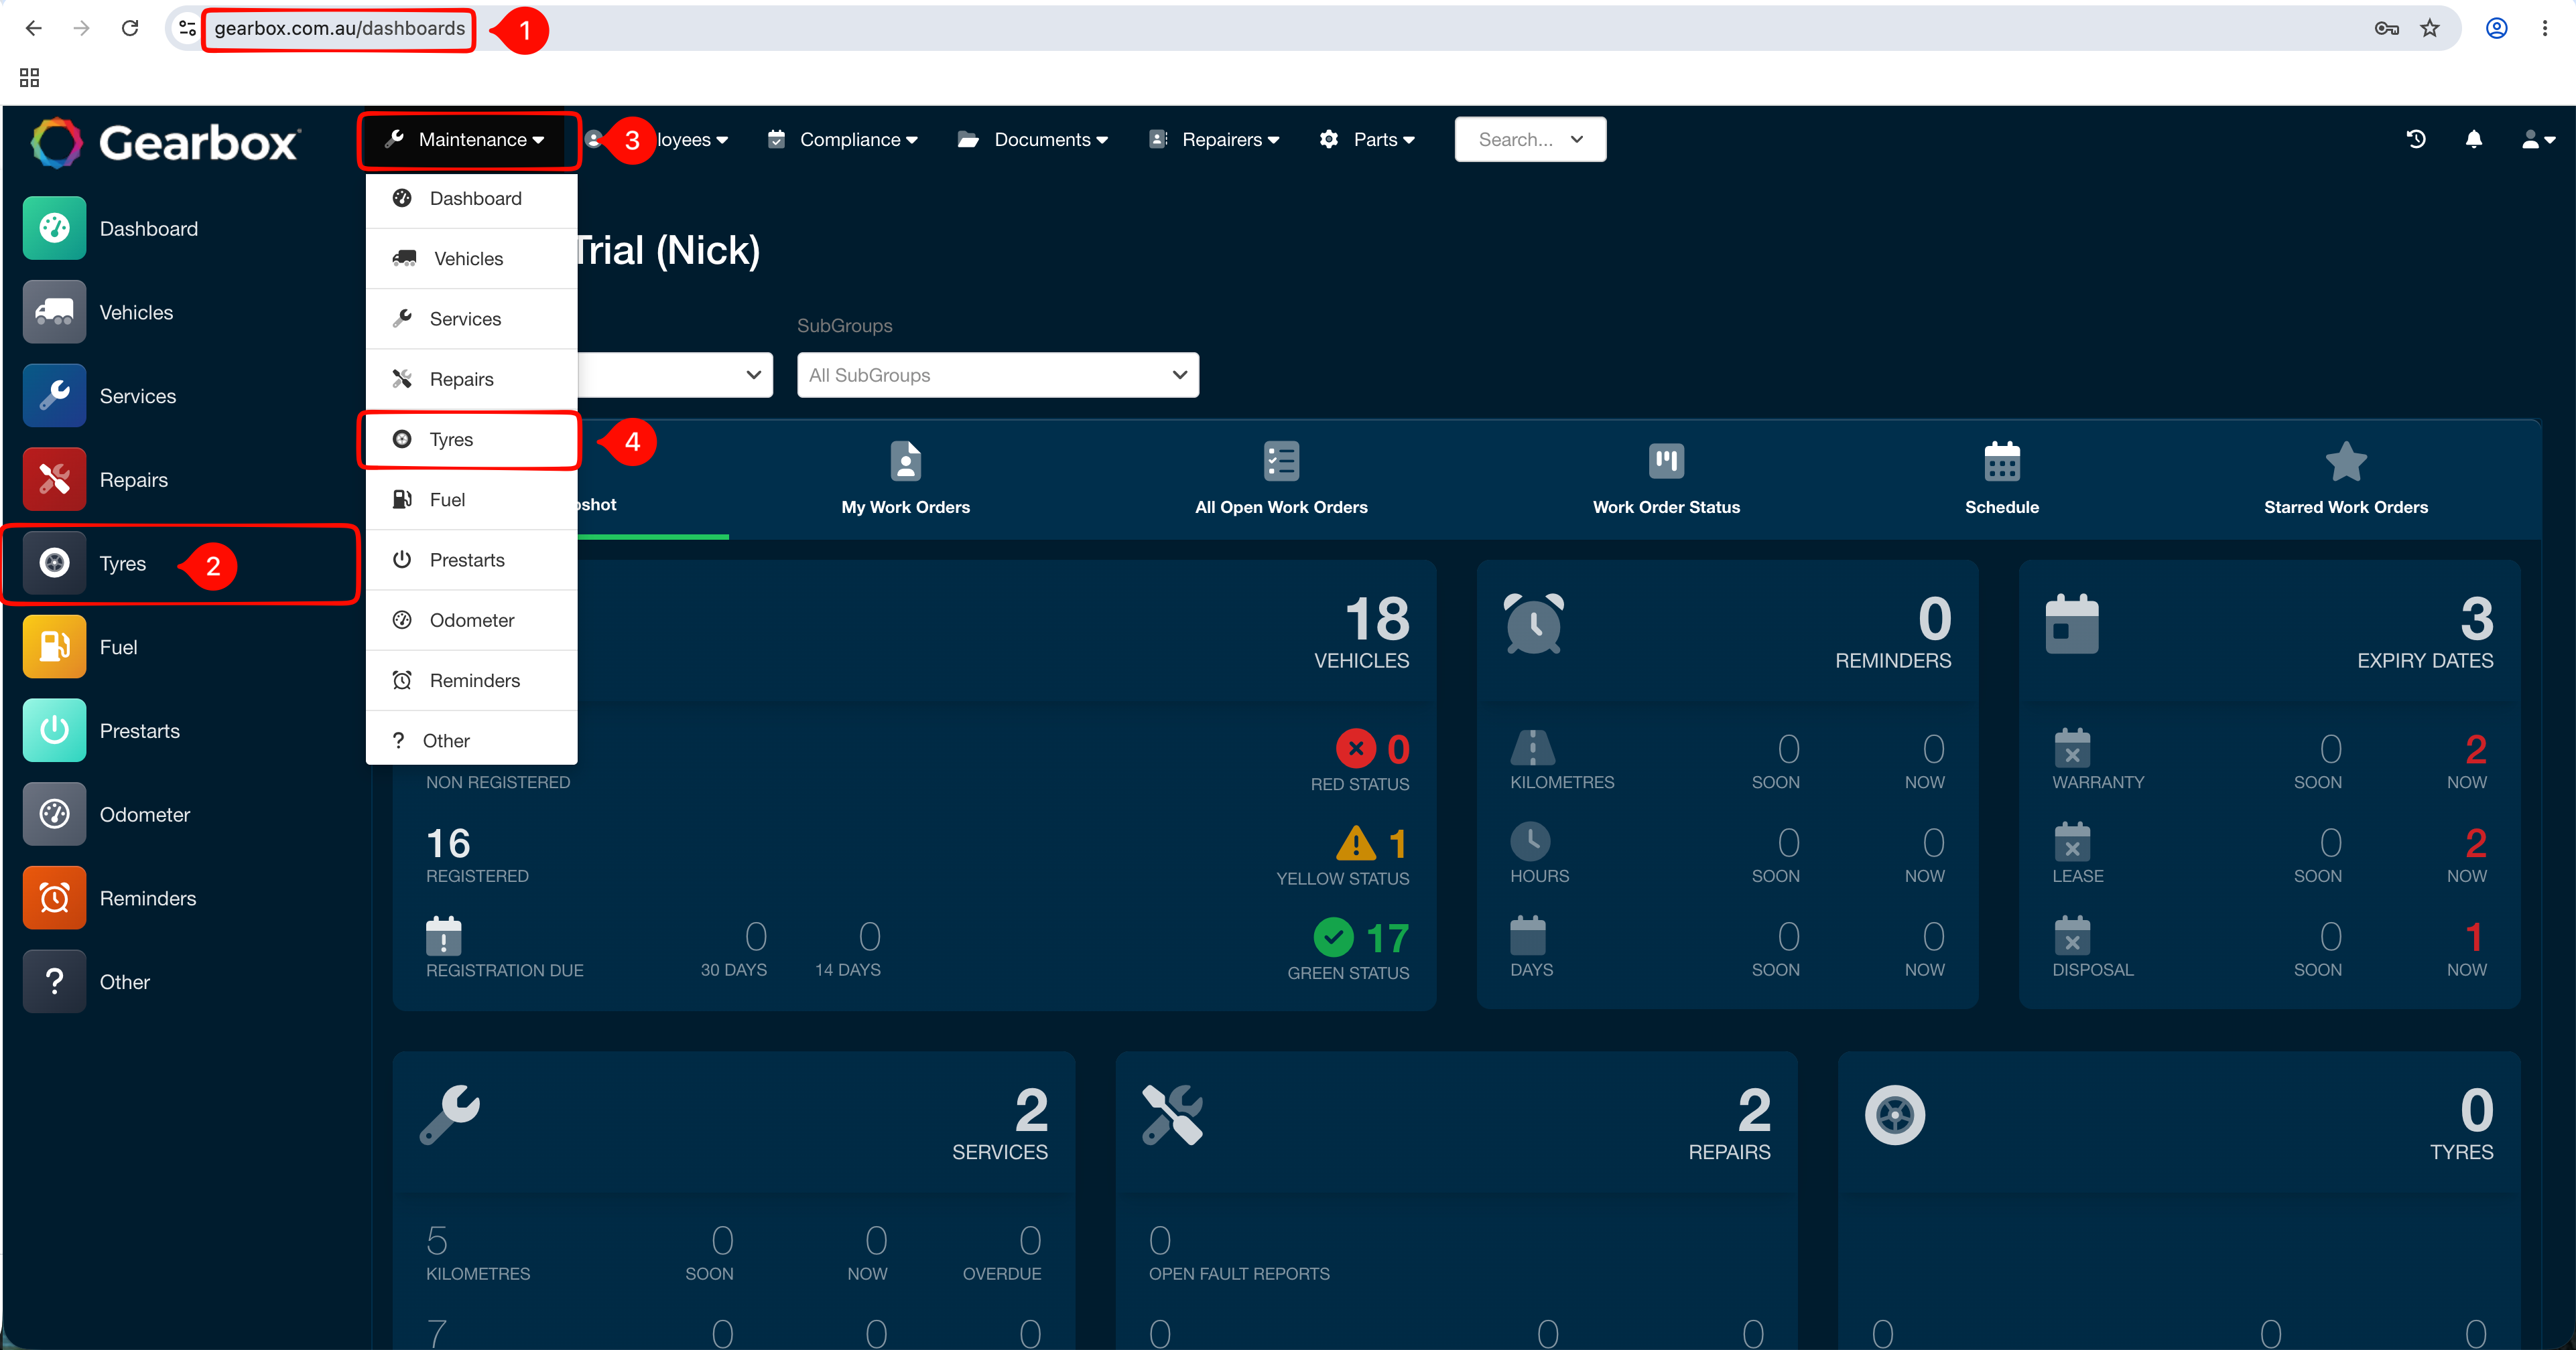The height and width of the screenshot is (1350, 2576).
Task: Switch to Work Order Status tab
Action: click(x=1666, y=479)
